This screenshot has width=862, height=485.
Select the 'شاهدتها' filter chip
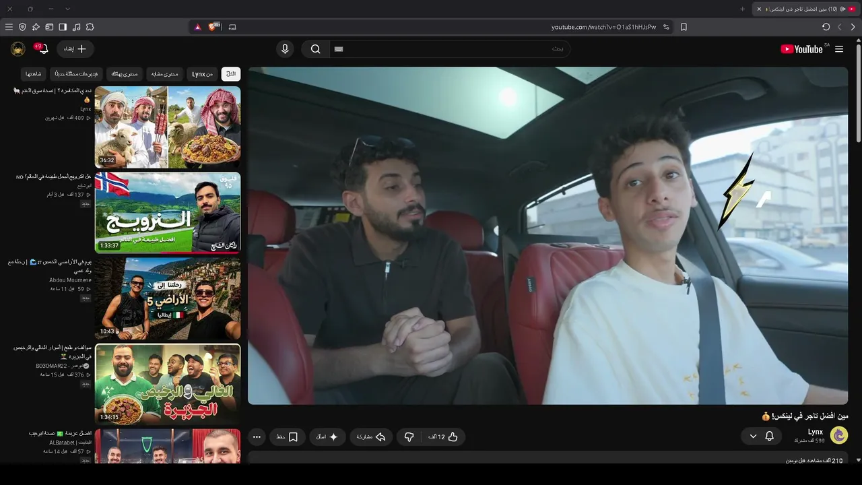[x=34, y=74]
